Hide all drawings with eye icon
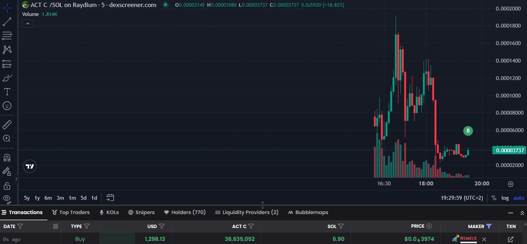Image resolution: width=527 pixels, height=244 pixels. [7, 199]
